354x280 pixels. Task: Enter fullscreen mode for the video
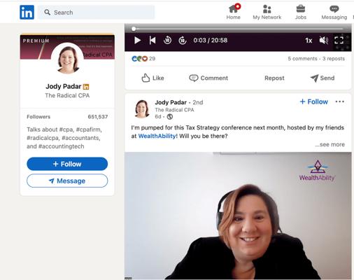point(339,41)
